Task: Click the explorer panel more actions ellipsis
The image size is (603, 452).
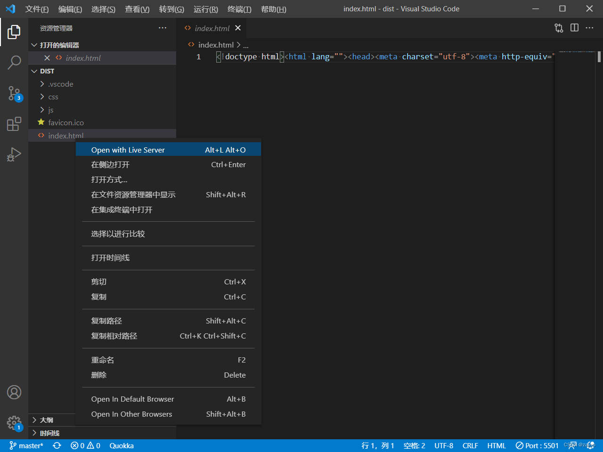Action: click(163, 28)
